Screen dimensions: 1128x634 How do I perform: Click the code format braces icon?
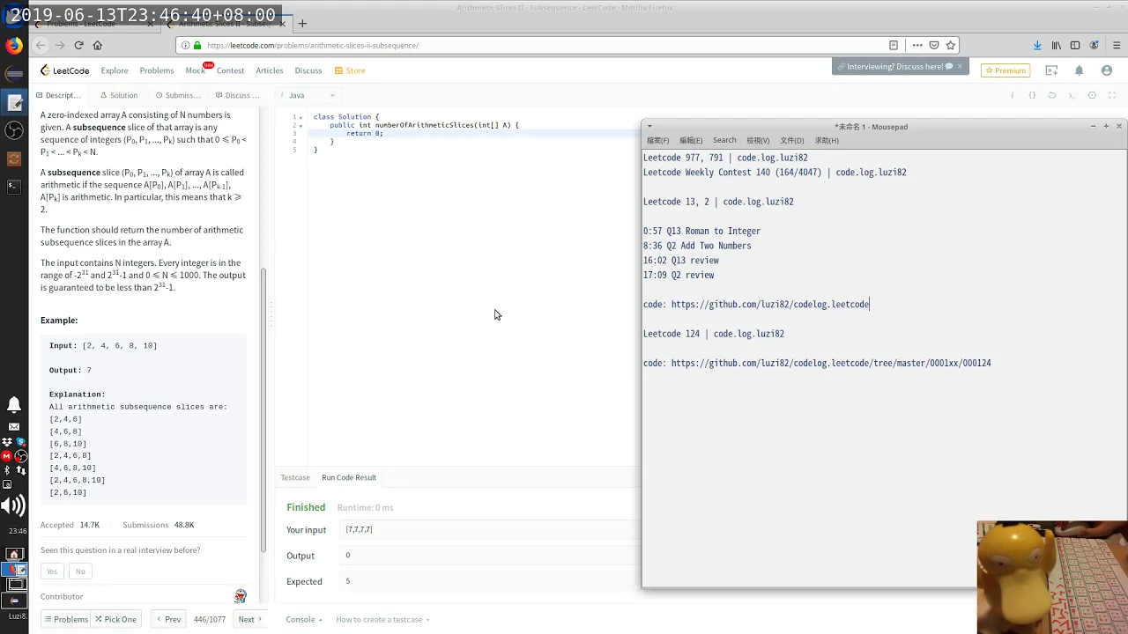1032,95
